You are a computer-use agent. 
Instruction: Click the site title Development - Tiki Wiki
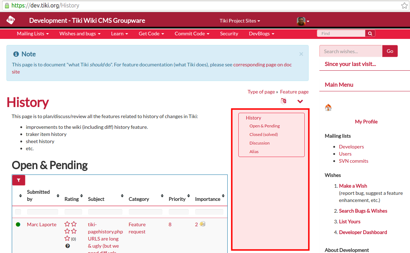click(x=87, y=21)
